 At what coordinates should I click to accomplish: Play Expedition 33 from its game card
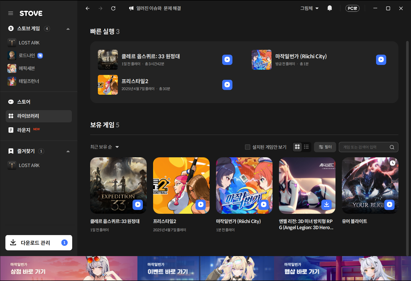138,205
